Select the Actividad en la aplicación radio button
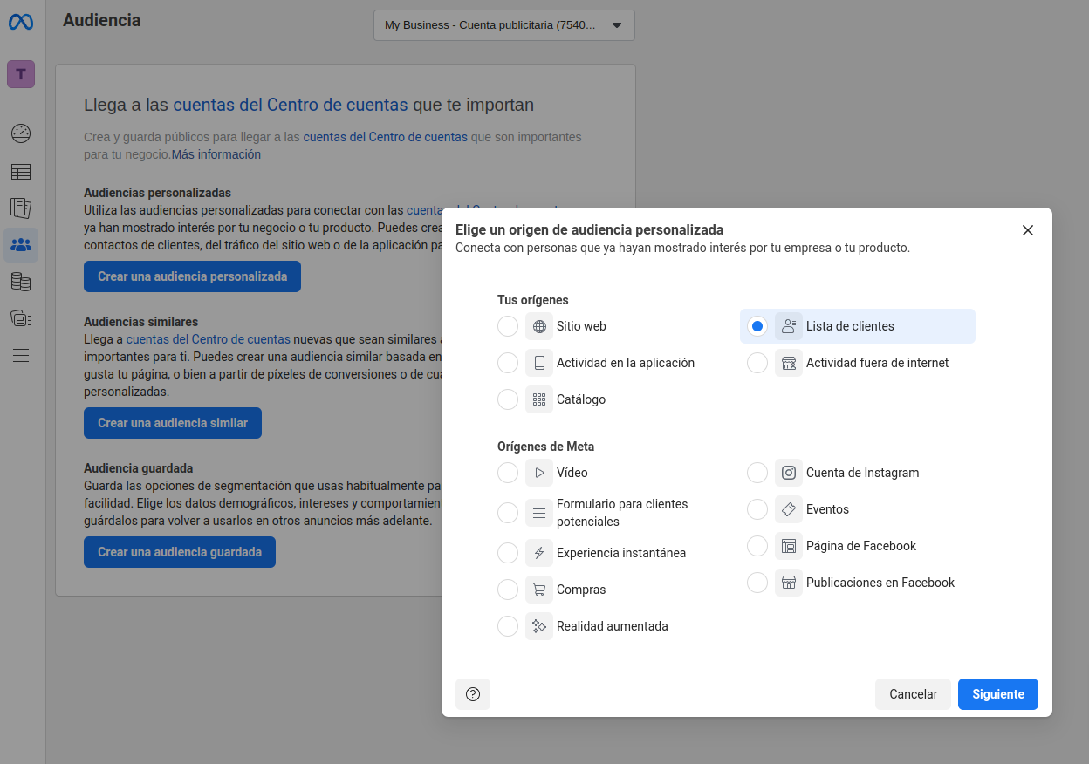The image size is (1089, 764). point(508,363)
